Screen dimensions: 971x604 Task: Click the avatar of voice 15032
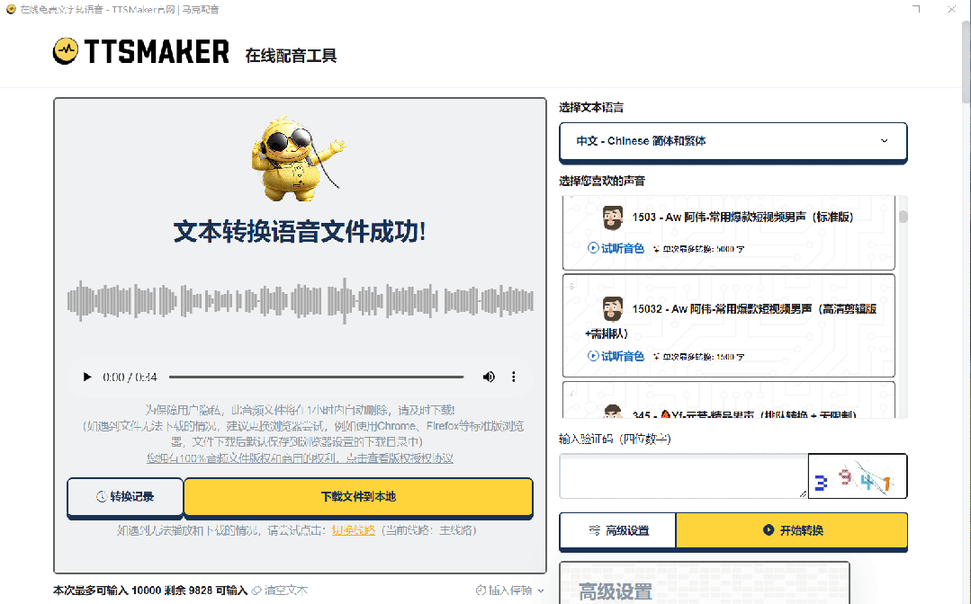613,309
